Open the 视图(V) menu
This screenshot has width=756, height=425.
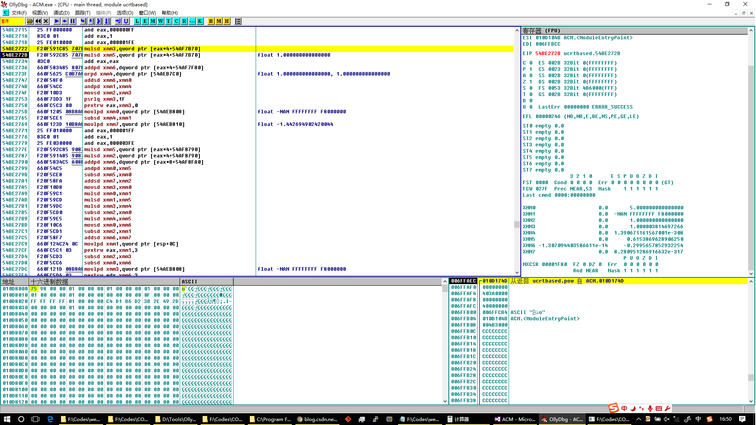[x=40, y=13]
